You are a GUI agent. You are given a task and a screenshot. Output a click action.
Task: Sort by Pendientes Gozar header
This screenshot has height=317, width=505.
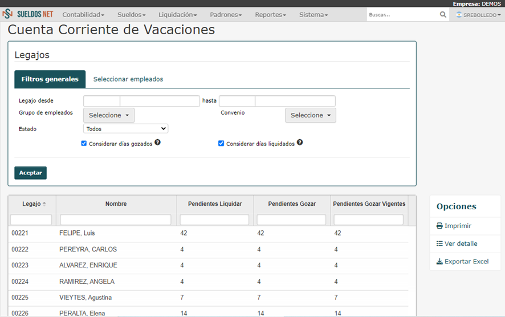[292, 204]
